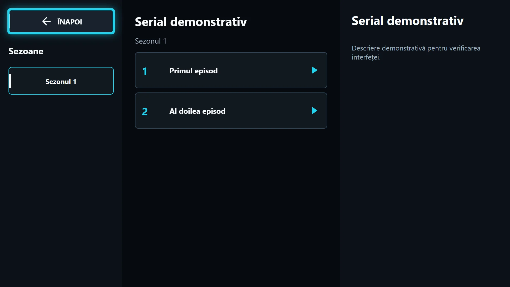The image size is (510, 287).
Task: Click the Serial demonstrativ title in details panel
Action: pyautogui.click(x=407, y=21)
